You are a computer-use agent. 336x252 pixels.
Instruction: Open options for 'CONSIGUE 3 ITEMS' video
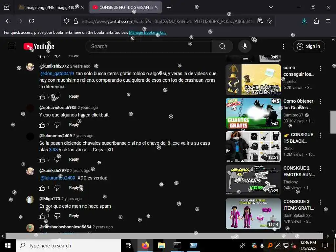pos(320,202)
